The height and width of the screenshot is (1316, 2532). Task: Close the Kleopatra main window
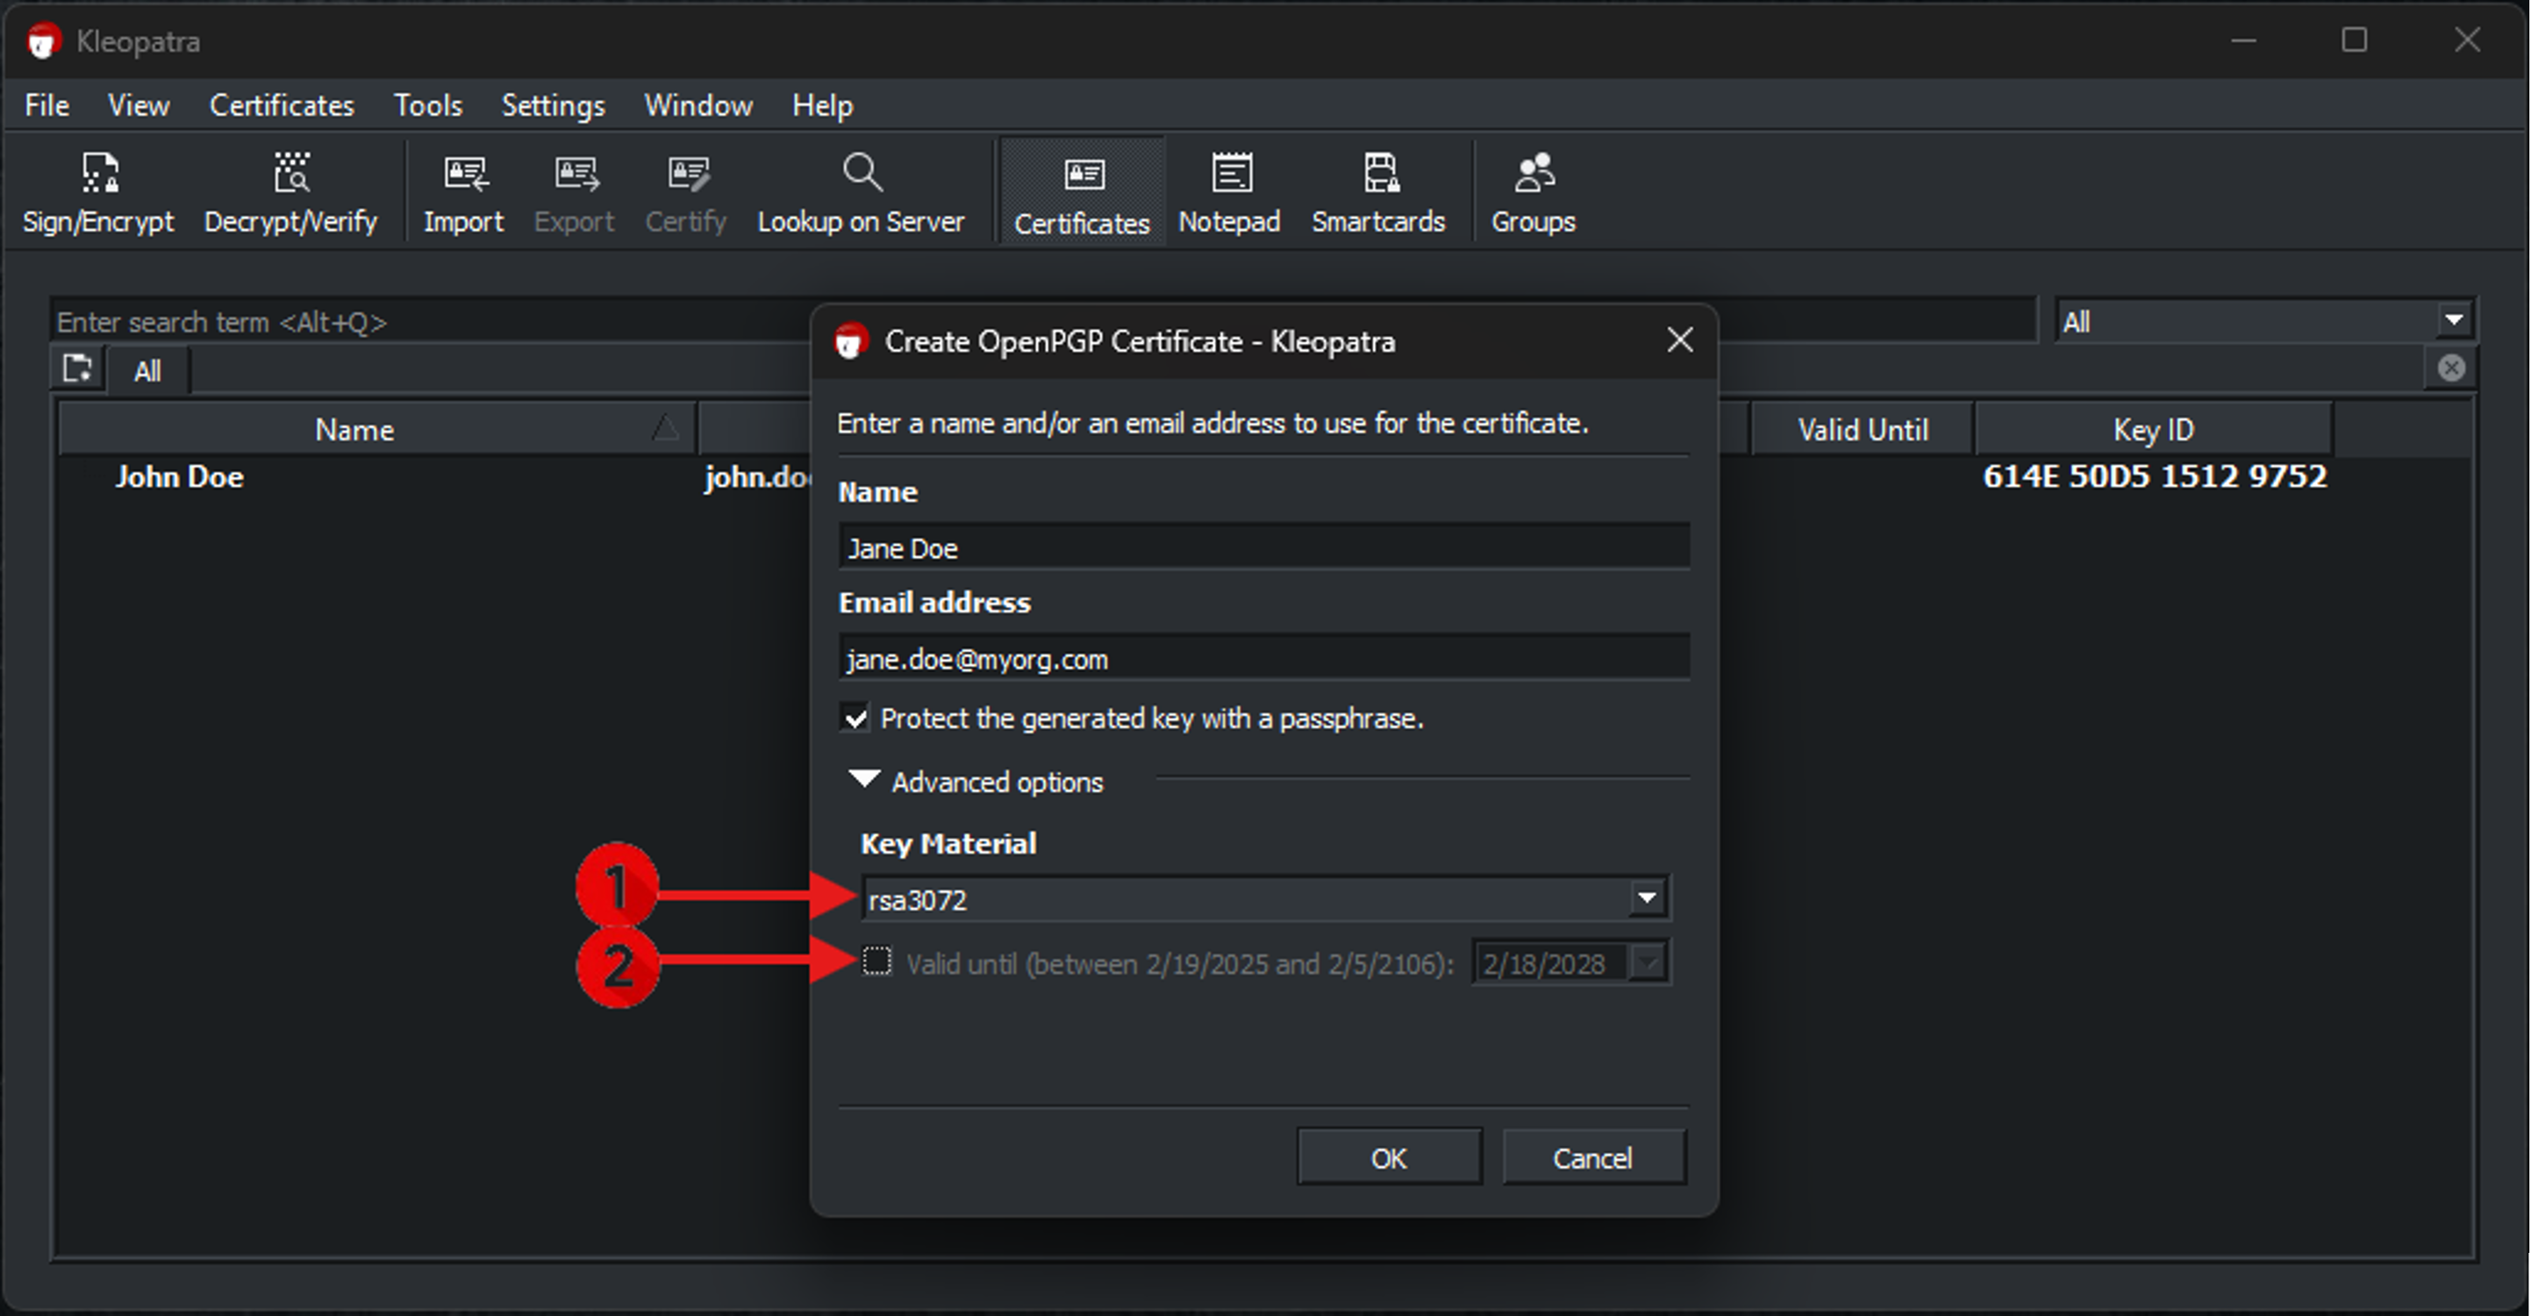[x=2467, y=40]
